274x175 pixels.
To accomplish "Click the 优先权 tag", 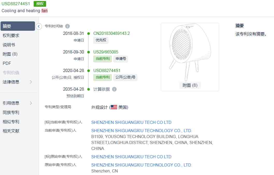I will coord(101,40).
